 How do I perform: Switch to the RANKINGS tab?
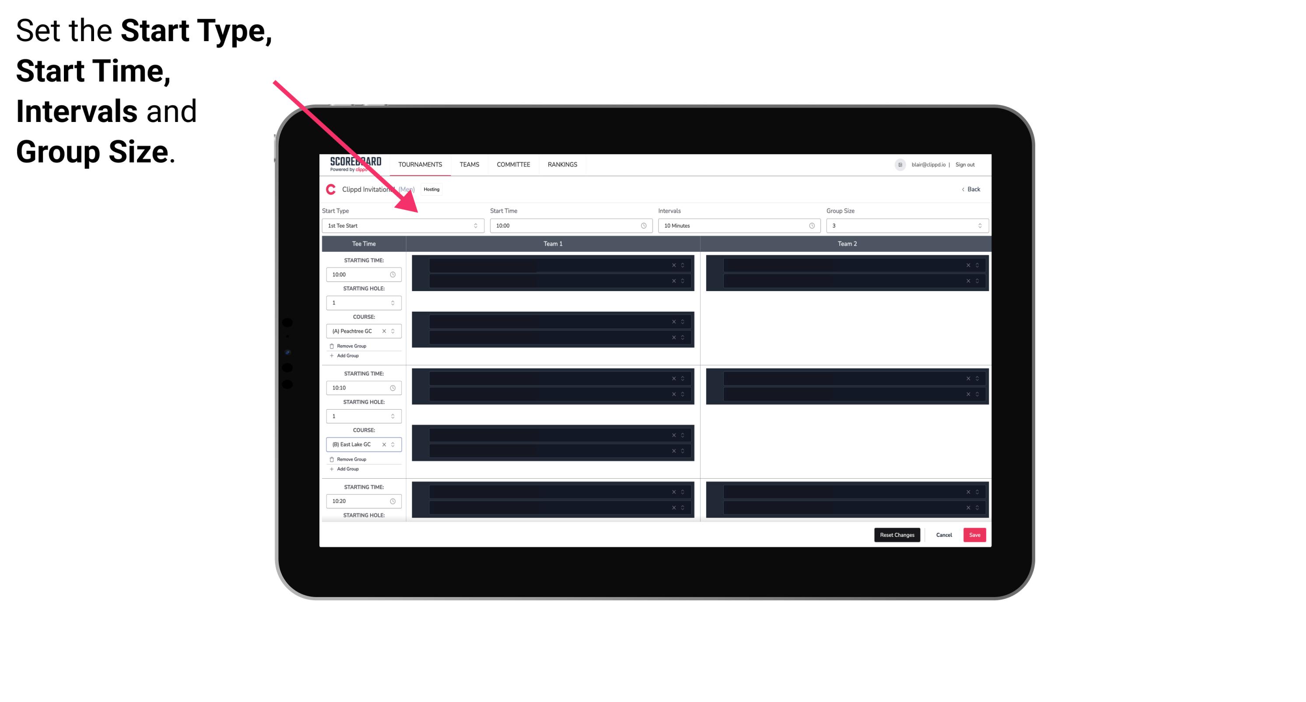pos(563,164)
